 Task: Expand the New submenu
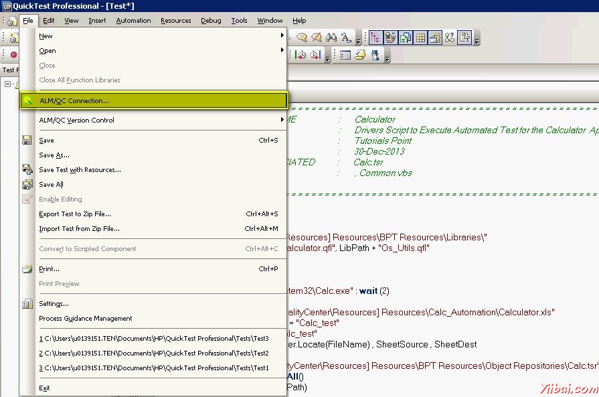(x=161, y=35)
